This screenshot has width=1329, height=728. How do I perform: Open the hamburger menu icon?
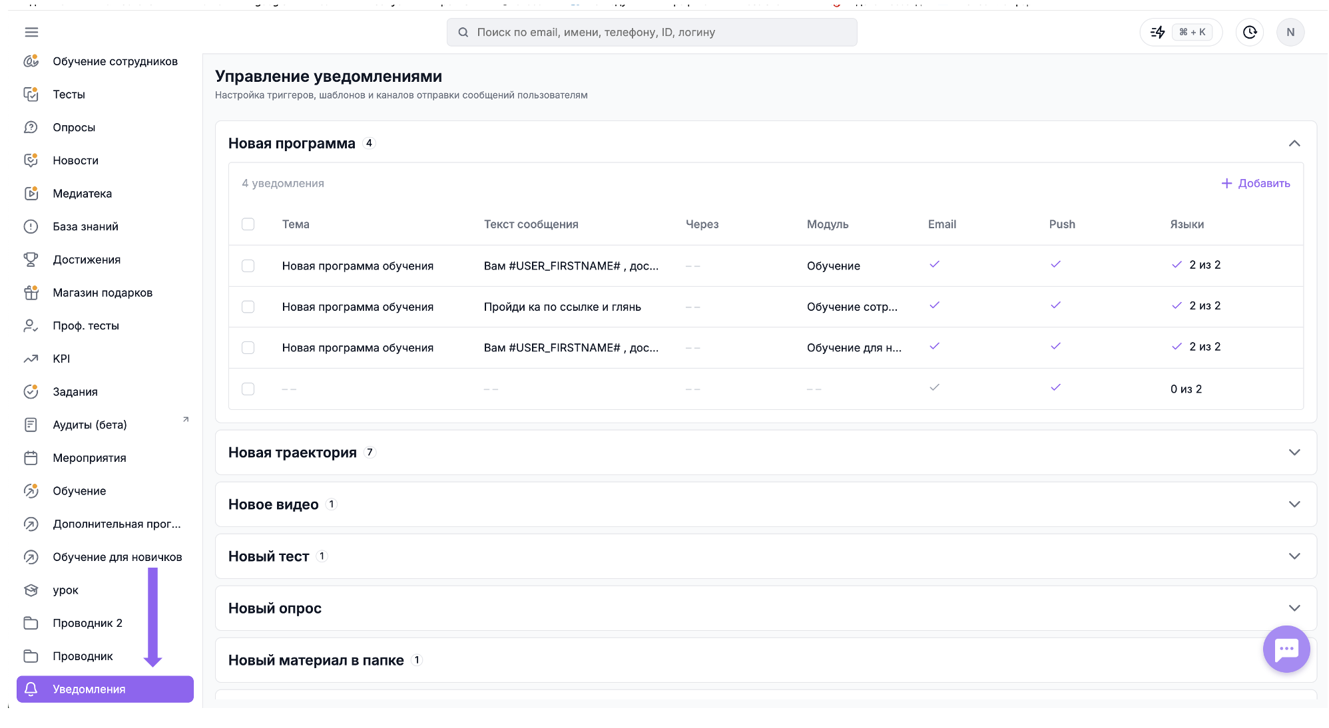tap(31, 32)
